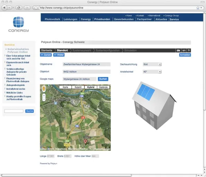
Task: Open the International link
Action: [x=154, y=16]
